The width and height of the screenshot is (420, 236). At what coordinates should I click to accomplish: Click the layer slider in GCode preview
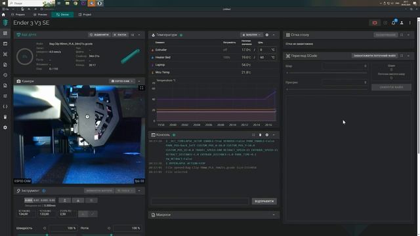tap(327, 73)
